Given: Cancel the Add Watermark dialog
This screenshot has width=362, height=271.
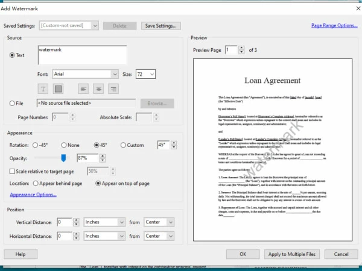Looking at the screenshot, I should [341, 254].
